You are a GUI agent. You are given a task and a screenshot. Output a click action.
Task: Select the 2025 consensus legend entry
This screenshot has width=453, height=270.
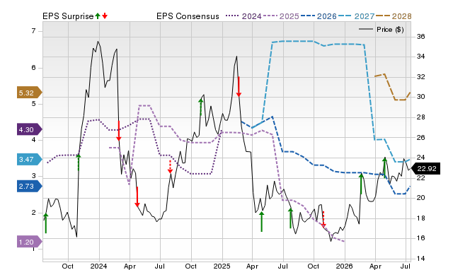281,16
